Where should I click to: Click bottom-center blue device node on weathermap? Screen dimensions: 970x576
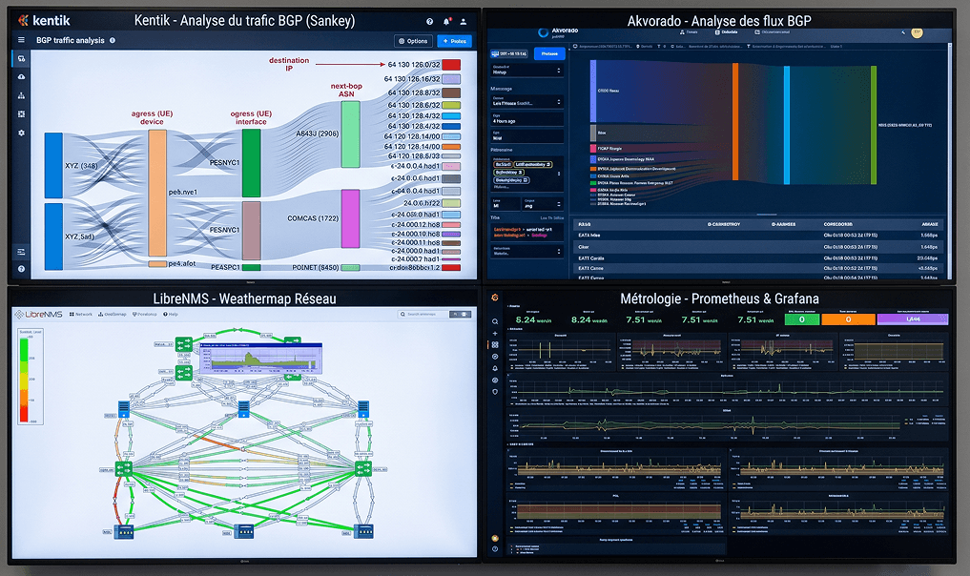pos(245,531)
